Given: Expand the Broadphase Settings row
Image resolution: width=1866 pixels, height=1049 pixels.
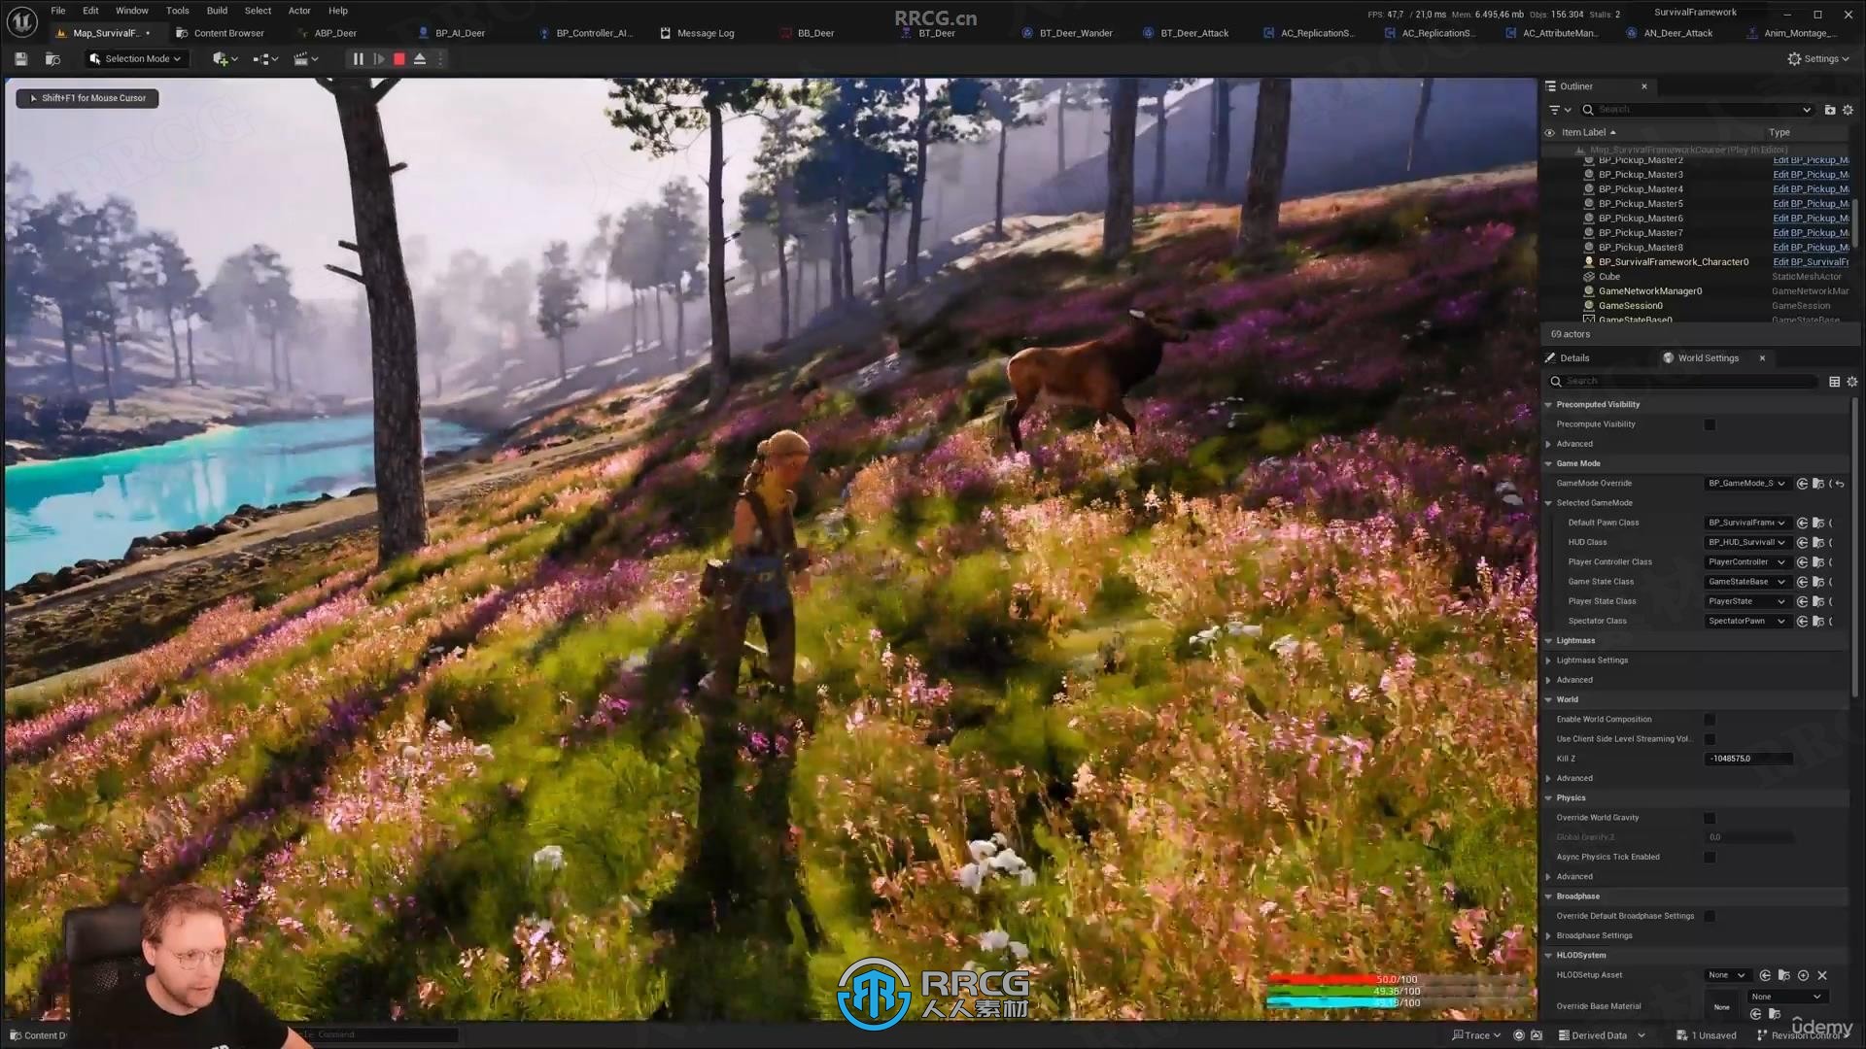Looking at the screenshot, I should [x=1548, y=936].
